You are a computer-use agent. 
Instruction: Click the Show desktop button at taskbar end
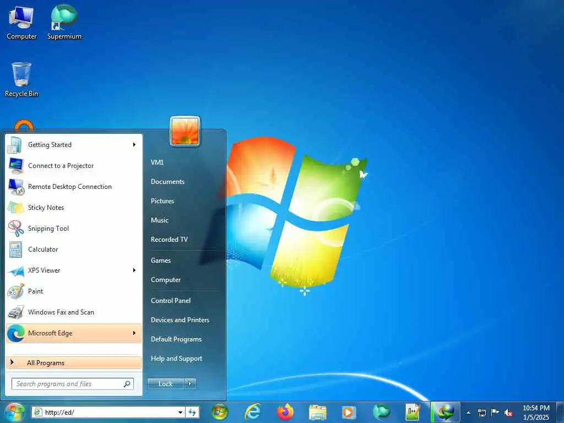pyautogui.click(x=560, y=412)
